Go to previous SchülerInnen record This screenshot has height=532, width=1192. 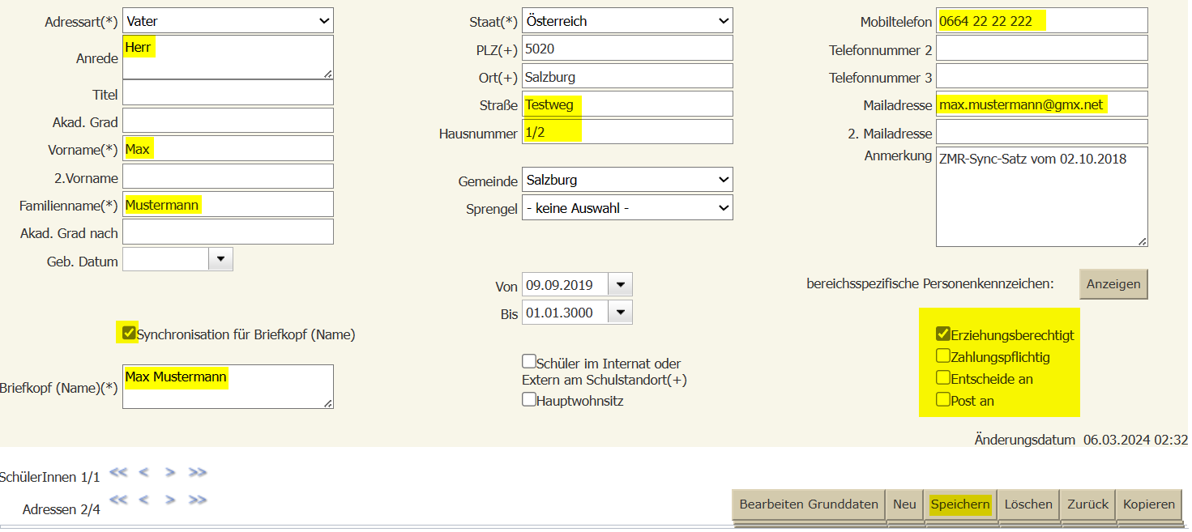pyautogui.click(x=143, y=472)
